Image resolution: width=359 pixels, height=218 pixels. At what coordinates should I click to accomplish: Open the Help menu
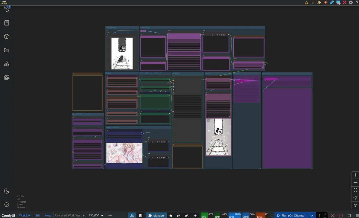point(48,215)
